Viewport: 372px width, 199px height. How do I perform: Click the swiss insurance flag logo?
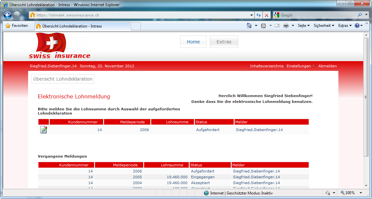point(49,44)
